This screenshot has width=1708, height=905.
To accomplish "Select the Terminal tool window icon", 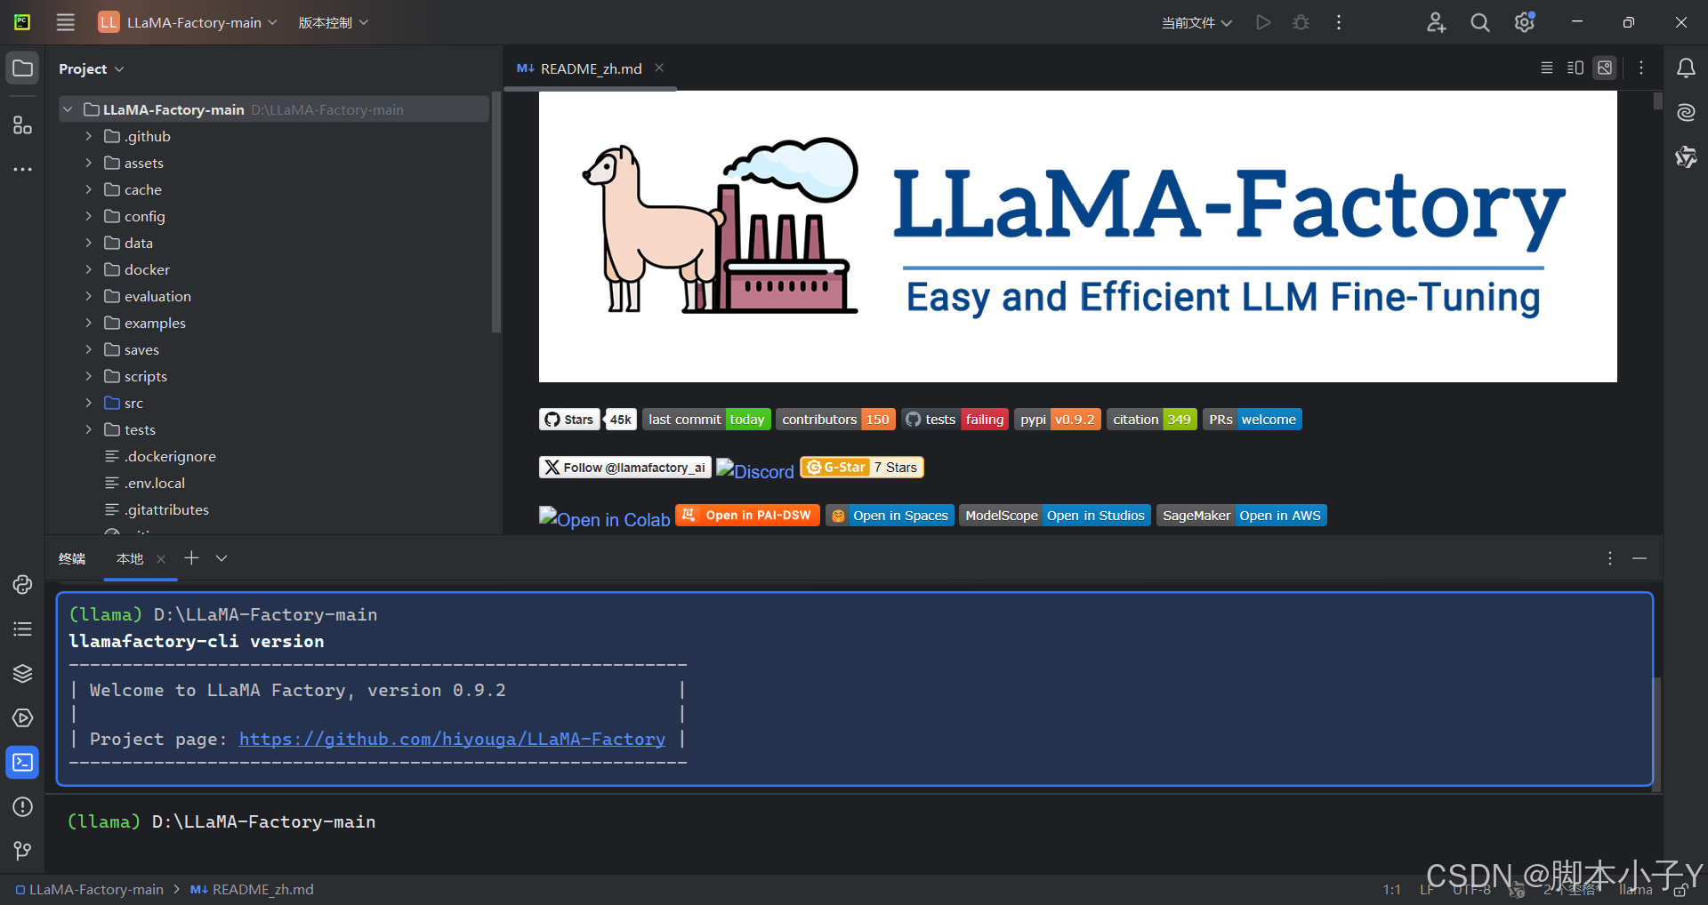I will pos(23,762).
